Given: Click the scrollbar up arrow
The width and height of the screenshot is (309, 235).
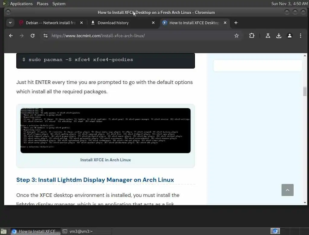Looking at the screenshot, I should click(x=305, y=56).
